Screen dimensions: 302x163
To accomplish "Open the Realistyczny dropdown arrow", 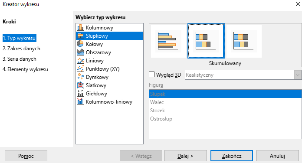I will (298, 75).
